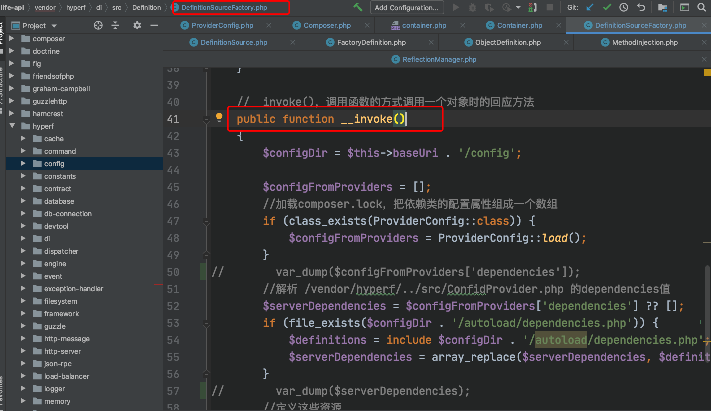Click line number 45 in gutter
This screenshot has height=411, width=711.
173,187
